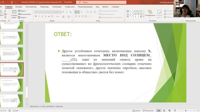This screenshot has width=200, height=112.
Task: Align text to the right
Action: (x=82, y=16)
